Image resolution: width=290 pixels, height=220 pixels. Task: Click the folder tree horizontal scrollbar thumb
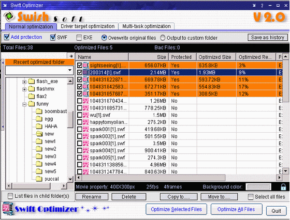(31, 186)
